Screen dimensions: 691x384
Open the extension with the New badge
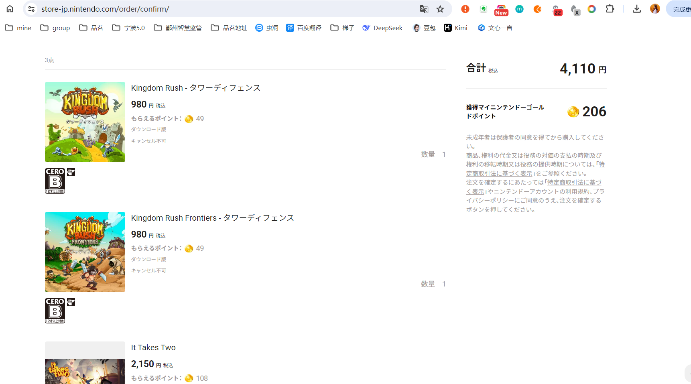[501, 10]
